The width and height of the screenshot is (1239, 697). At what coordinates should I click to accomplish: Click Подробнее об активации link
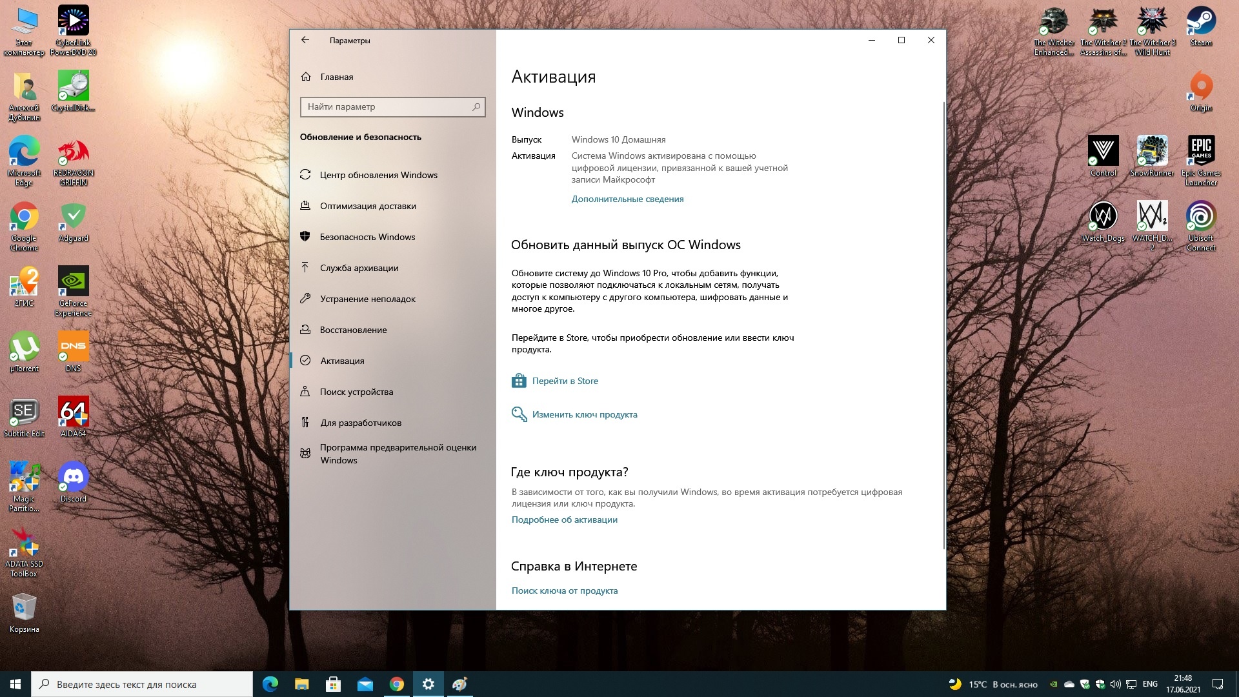pos(563,520)
